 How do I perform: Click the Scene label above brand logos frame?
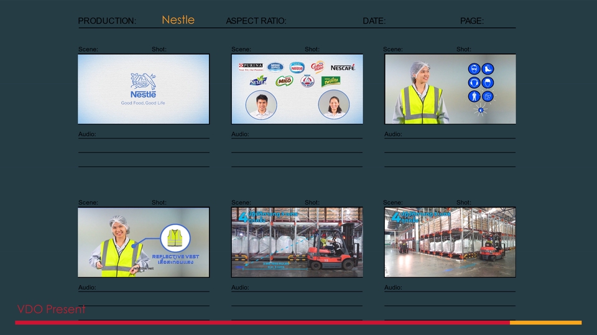coord(241,49)
